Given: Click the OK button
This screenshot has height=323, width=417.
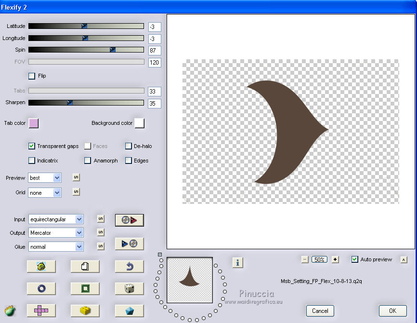Looking at the screenshot, I should point(392,311).
